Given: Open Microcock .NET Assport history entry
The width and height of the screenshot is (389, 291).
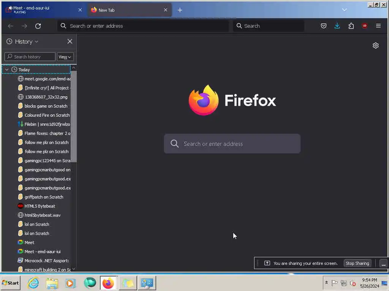Looking at the screenshot, I should (x=43, y=261).
